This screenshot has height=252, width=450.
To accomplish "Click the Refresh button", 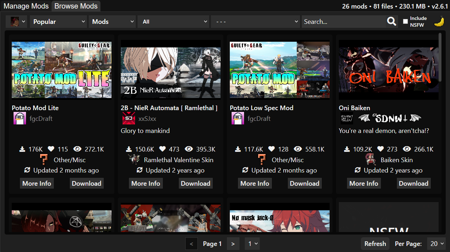I will 375,244.
